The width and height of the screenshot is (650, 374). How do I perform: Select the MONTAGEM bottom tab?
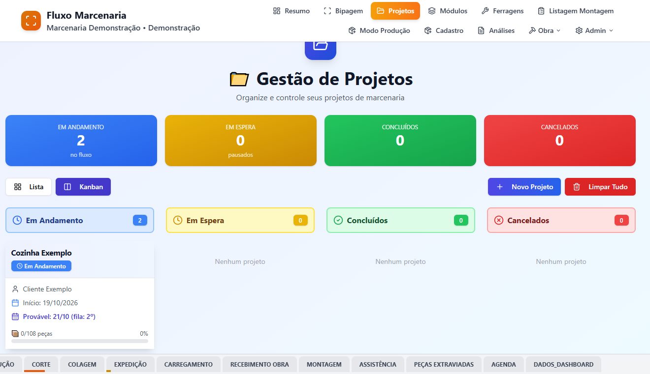(324, 364)
